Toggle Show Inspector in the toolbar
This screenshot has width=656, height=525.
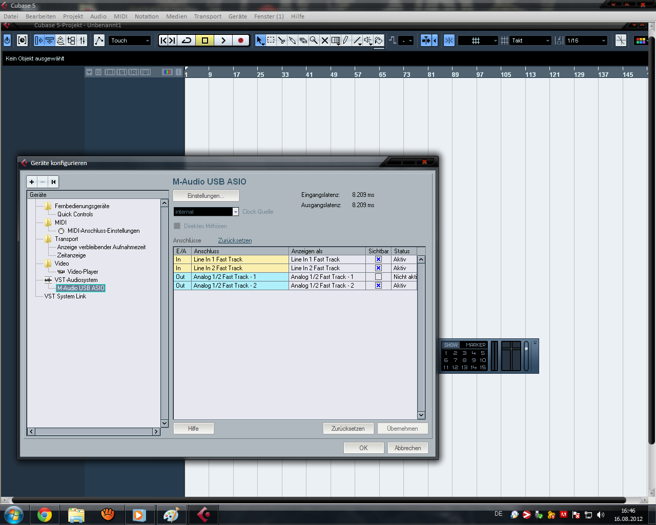tap(39, 41)
